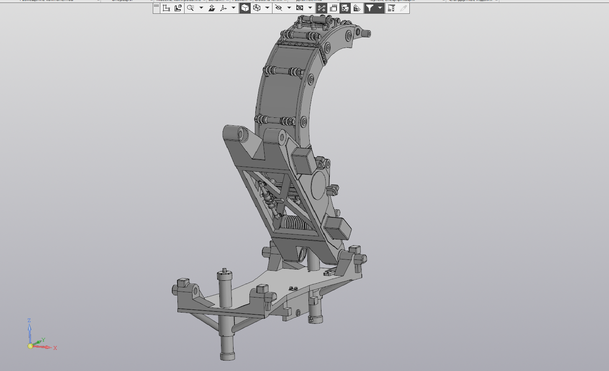Click the coil spring in the 3D model
609x371 pixels.
pos(296,224)
